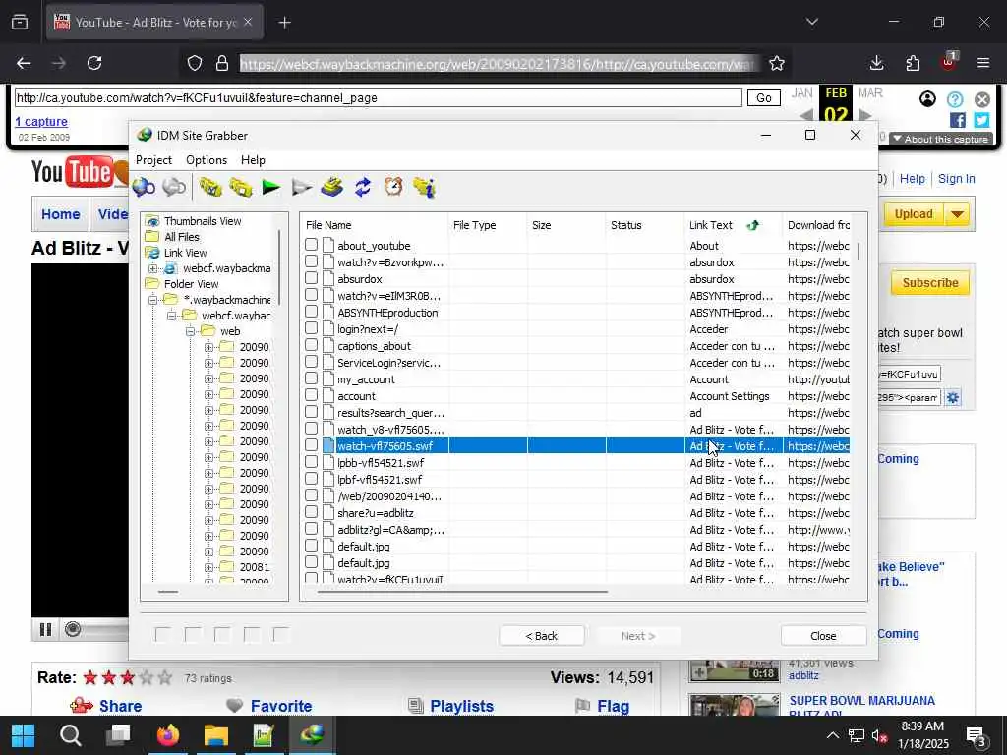The width and height of the screenshot is (1007, 755).
Task: Check the watch-vfl75605.swf file checkbox
Action: point(312,445)
